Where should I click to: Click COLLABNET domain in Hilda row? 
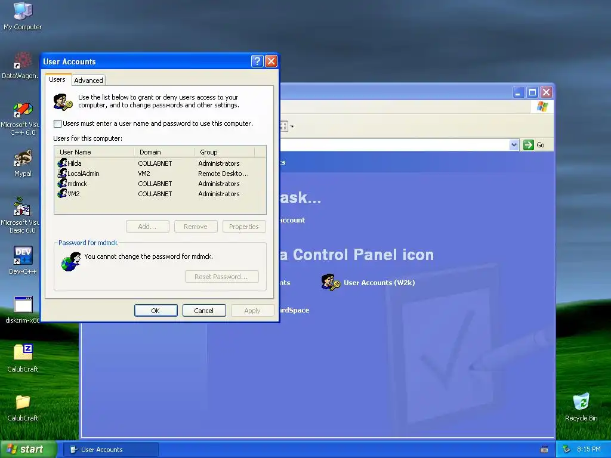pyautogui.click(x=155, y=163)
